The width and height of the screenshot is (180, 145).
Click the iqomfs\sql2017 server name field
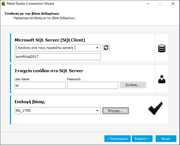click(x=57, y=57)
